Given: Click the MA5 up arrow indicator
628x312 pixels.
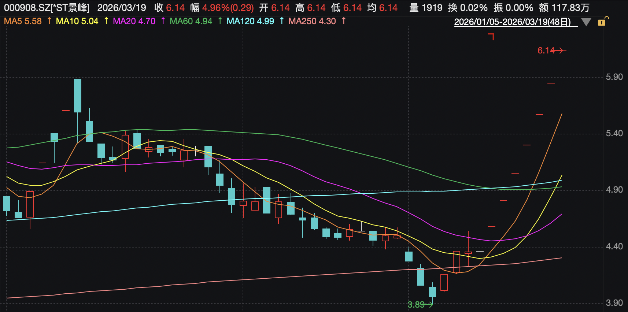Looking at the screenshot, I should tap(49, 21).
